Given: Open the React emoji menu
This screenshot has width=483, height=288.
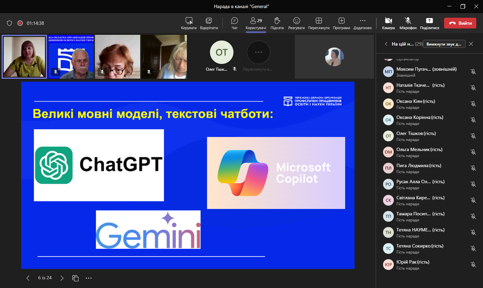Looking at the screenshot, I should 296,23.
